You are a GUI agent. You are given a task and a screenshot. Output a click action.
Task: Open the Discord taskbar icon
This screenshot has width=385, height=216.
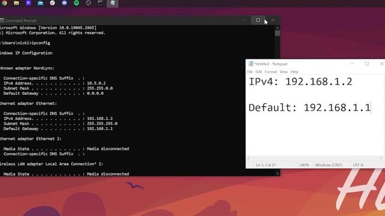tap(64, 3)
